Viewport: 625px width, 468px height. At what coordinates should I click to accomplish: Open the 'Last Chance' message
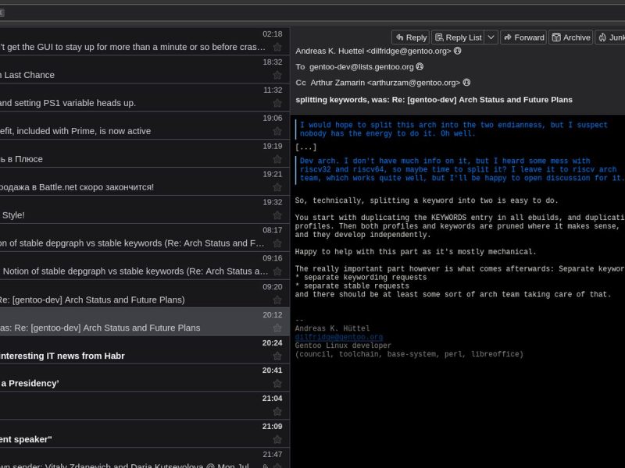(145, 69)
